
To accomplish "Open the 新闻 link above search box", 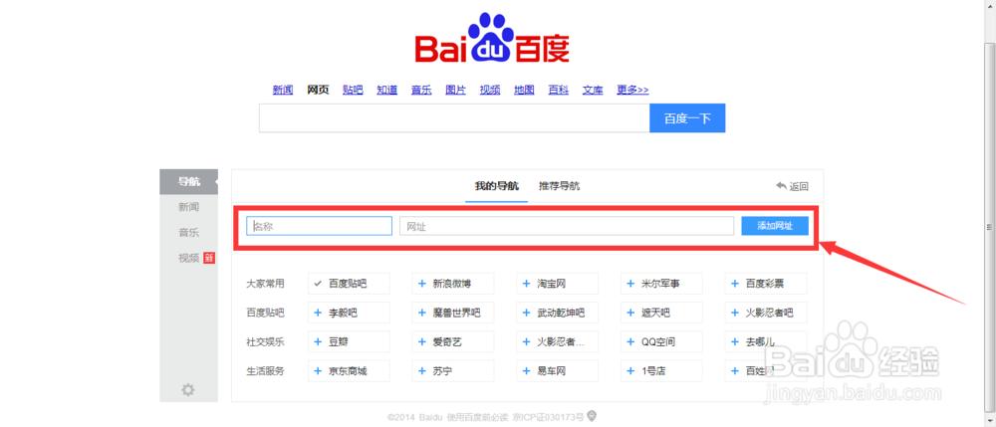I will 283,90.
